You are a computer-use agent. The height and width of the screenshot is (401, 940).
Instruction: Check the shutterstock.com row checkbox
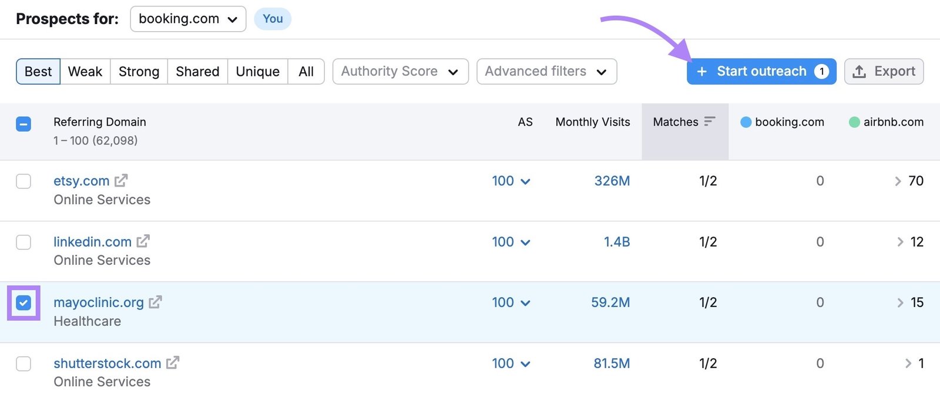pyautogui.click(x=23, y=363)
